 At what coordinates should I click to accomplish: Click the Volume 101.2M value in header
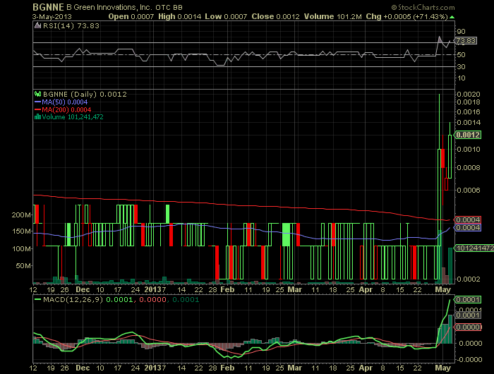tap(332, 16)
